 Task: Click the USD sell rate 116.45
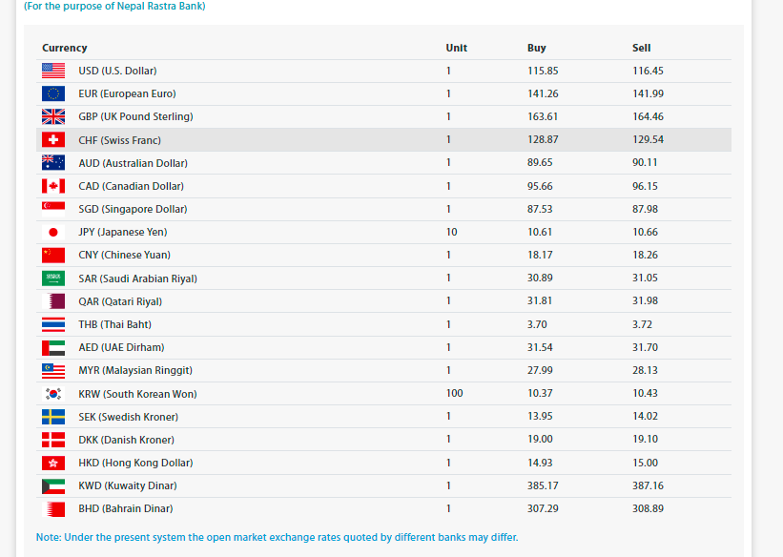tap(648, 71)
